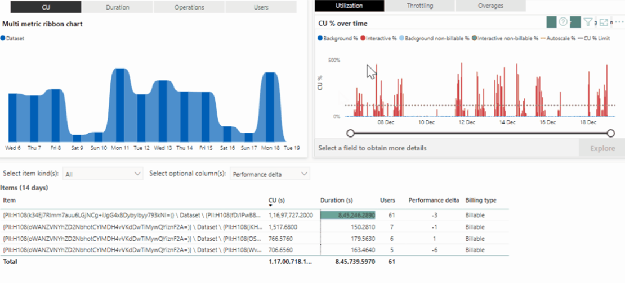Select the highlighted 8,45,246.2890 duration cell
This screenshot has height=283, width=625.
click(x=347, y=214)
